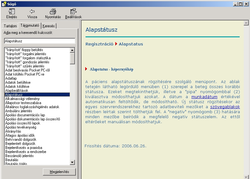Pick Beutalás in the keyword list
Viewport: 250px width, 179px height.
[12, 160]
